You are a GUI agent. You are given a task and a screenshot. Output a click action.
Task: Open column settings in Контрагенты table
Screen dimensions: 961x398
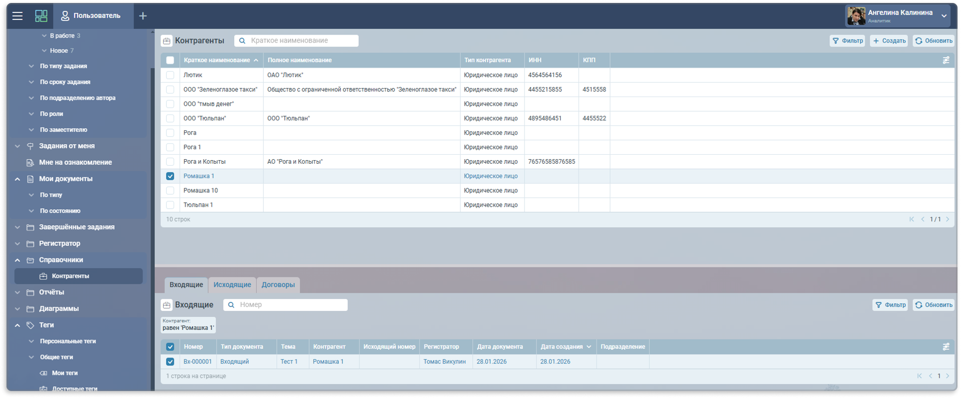pos(945,60)
